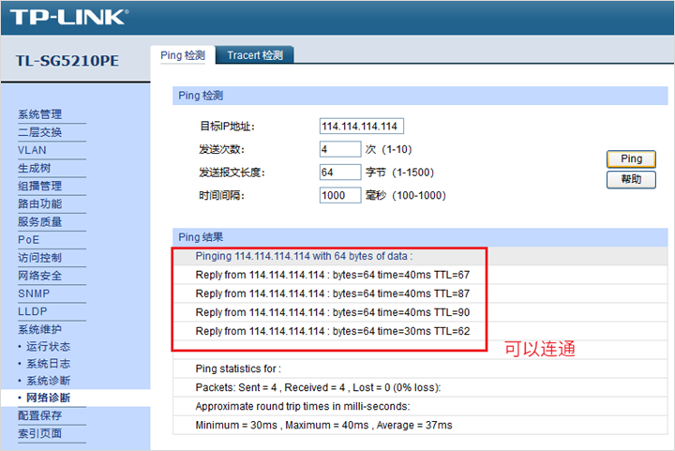Open 组播管理 menu item

pyautogui.click(x=39, y=186)
